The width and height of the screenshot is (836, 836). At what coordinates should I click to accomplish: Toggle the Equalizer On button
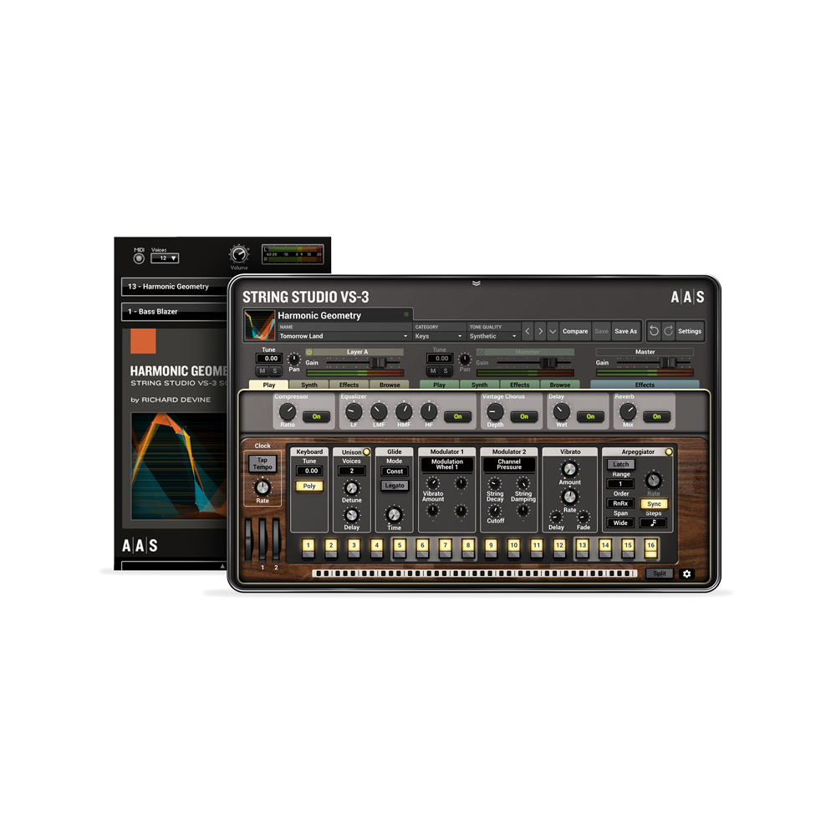(x=457, y=416)
